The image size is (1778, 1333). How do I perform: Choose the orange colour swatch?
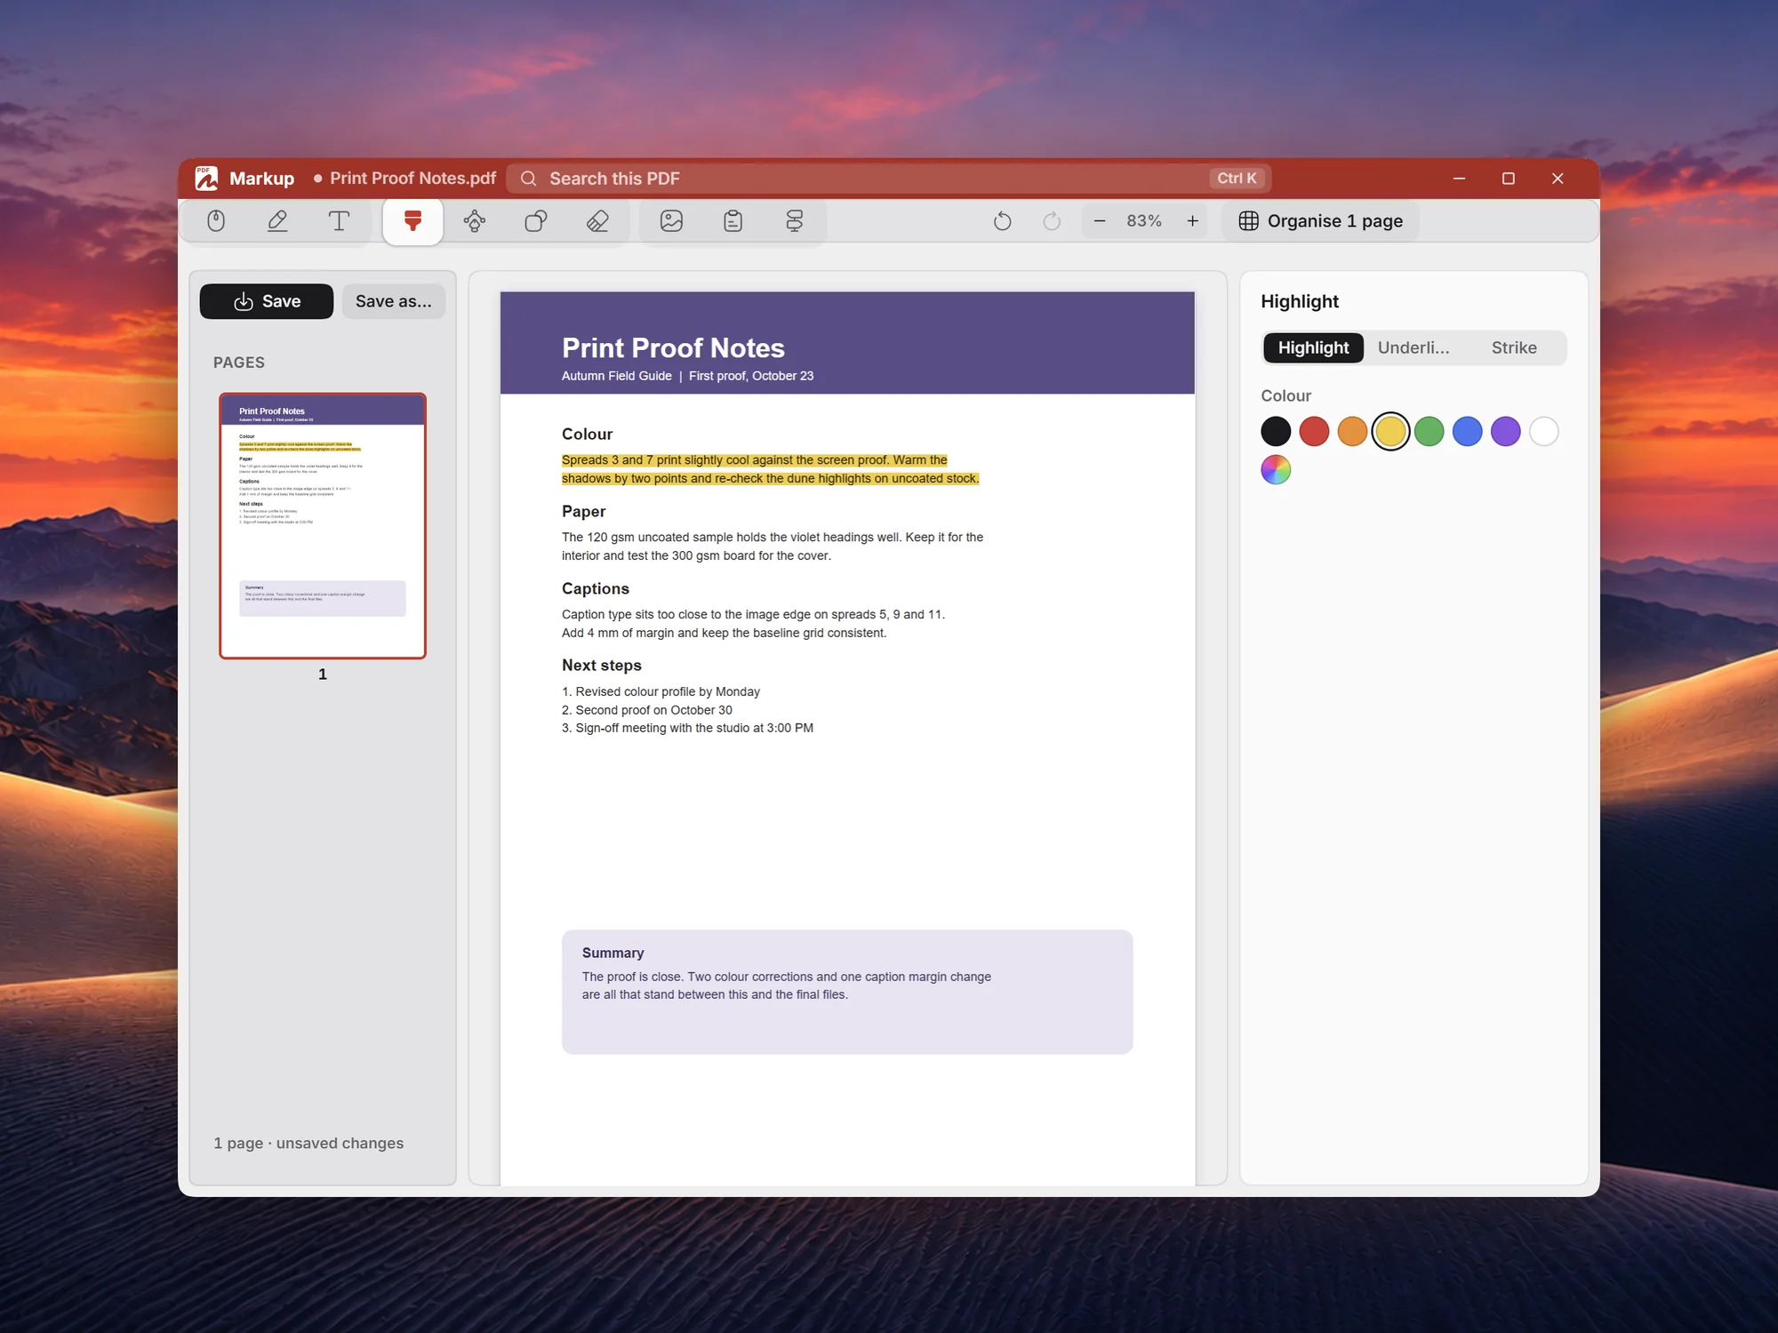point(1352,432)
